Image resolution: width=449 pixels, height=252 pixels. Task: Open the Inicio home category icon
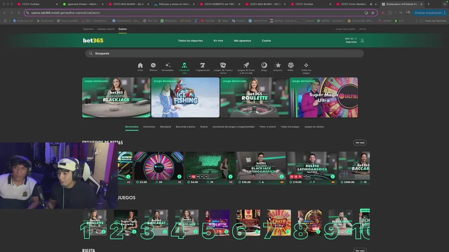click(140, 65)
